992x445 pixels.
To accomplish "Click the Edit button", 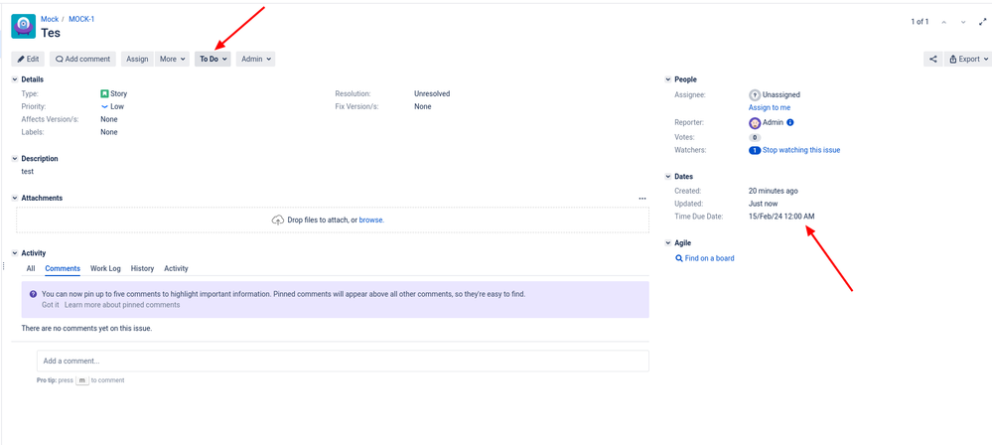I will 28,59.
